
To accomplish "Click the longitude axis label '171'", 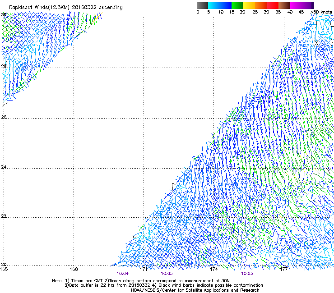I will [x=144, y=269].
